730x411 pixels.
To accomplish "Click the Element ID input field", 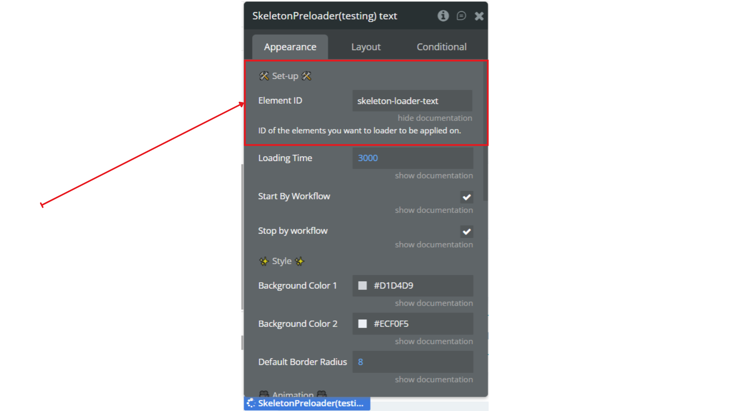I will (x=412, y=101).
